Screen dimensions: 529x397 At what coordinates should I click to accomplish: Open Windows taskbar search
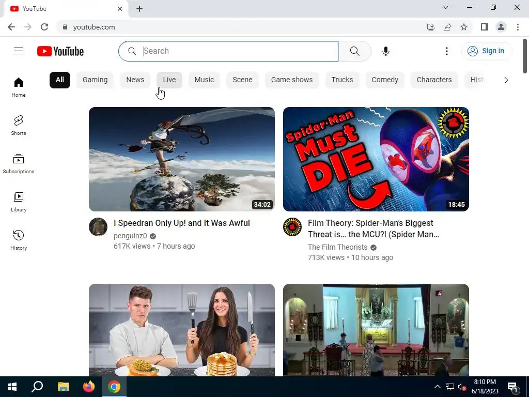click(x=37, y=387)
